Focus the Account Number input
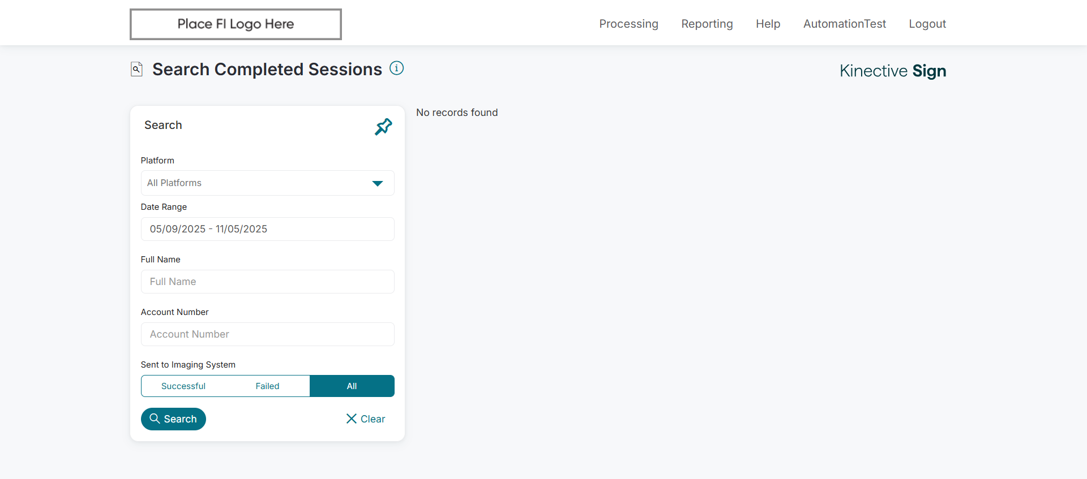 (x=267, y=334)
